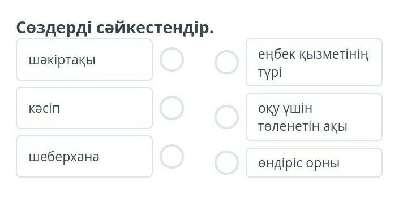Select the оқу үшін төленетін ақы card
403x212 pixels.
point(314,117)
